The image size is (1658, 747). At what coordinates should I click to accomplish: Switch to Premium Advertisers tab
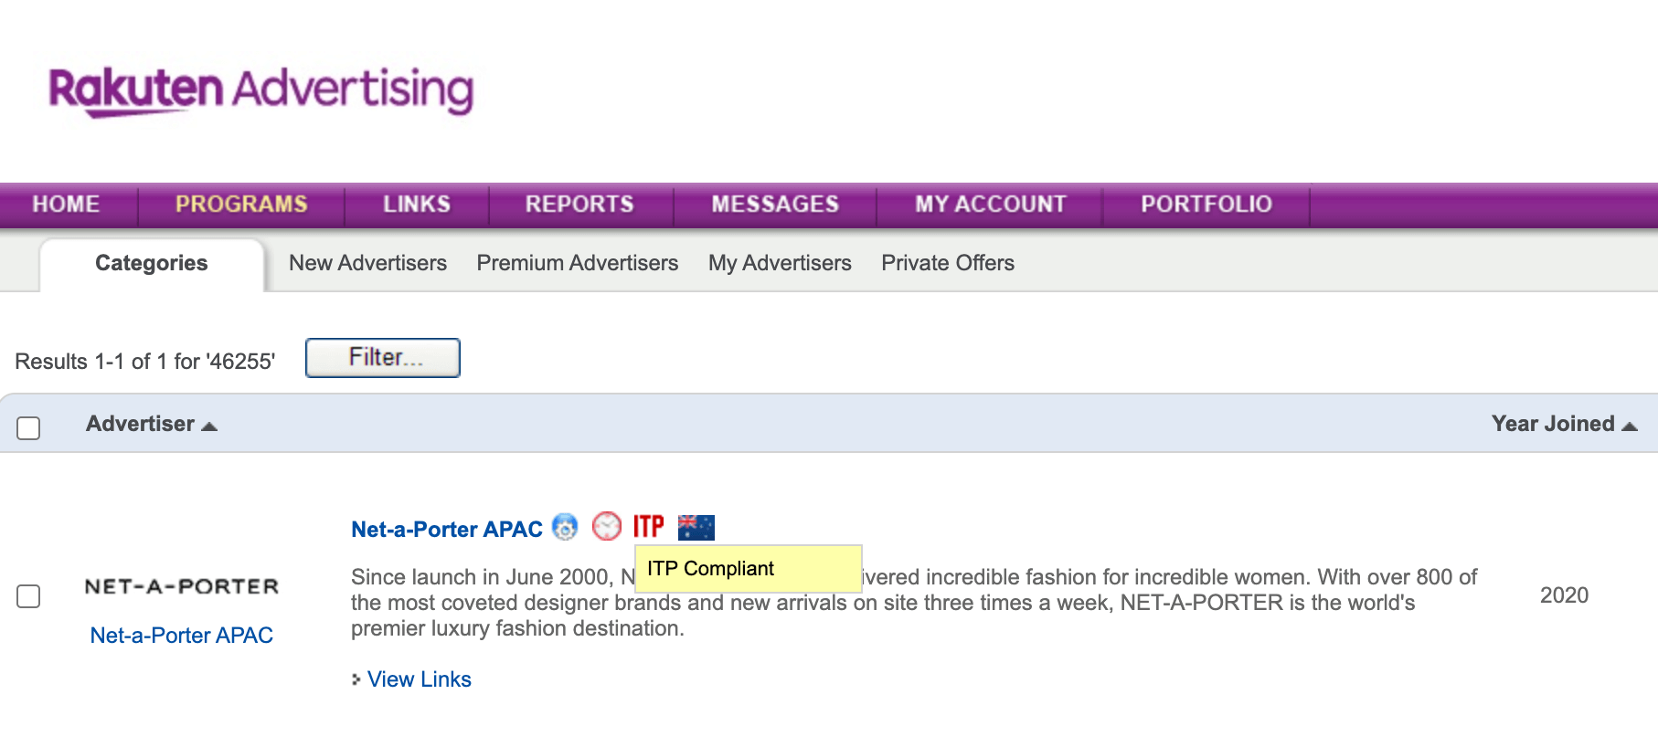(x=578, y=263)
